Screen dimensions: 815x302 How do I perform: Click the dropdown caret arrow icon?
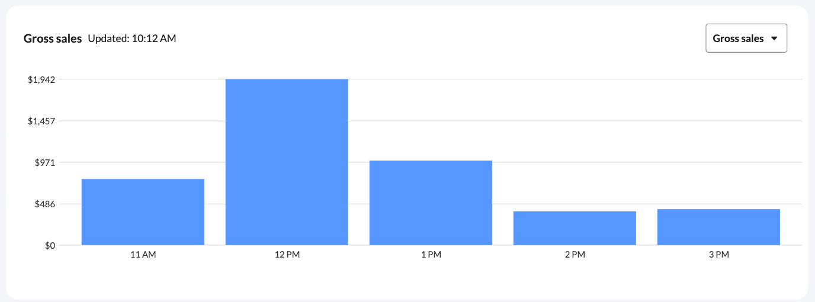tap(774, 39)
